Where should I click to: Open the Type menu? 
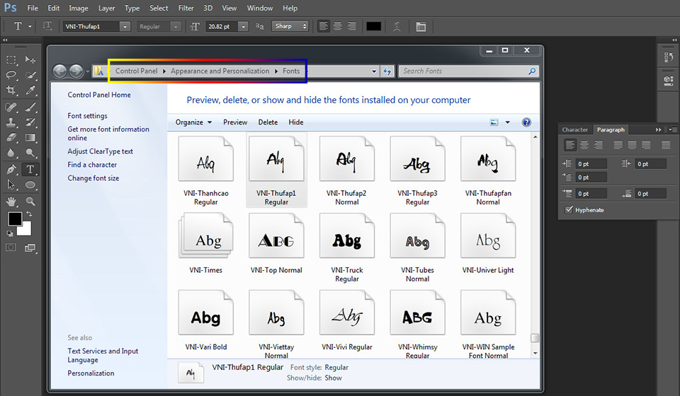[132, 8]
